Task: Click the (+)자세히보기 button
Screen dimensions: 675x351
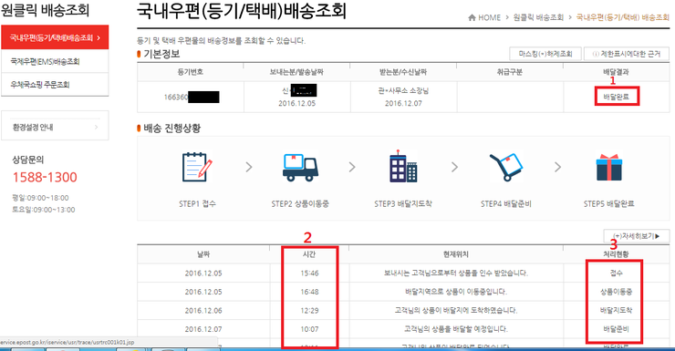Action: 637,236
